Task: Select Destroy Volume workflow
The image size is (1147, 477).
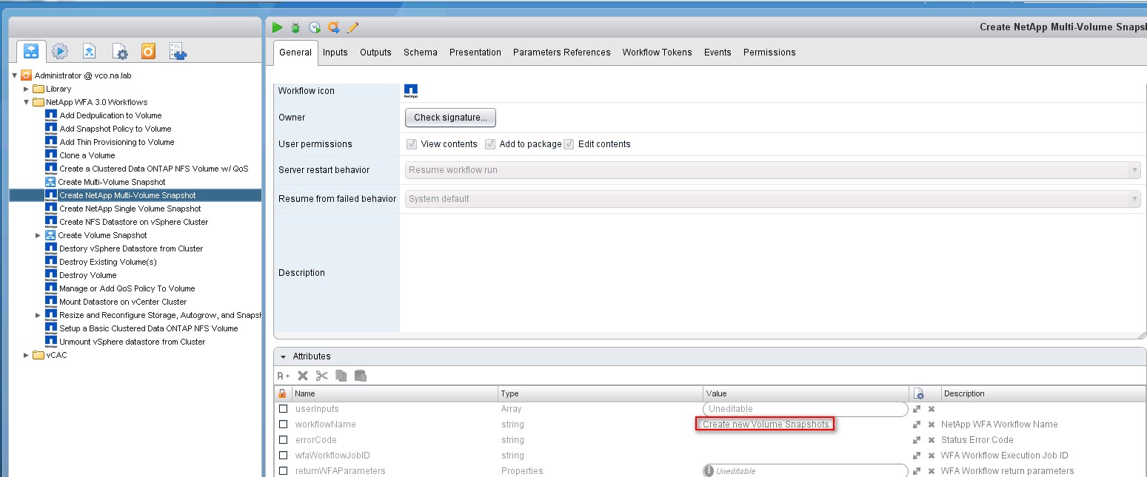Action: (88, 275)
